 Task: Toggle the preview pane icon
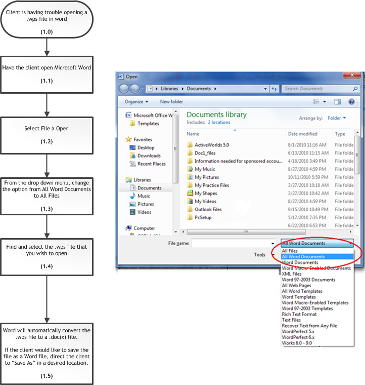pos(338,102)
